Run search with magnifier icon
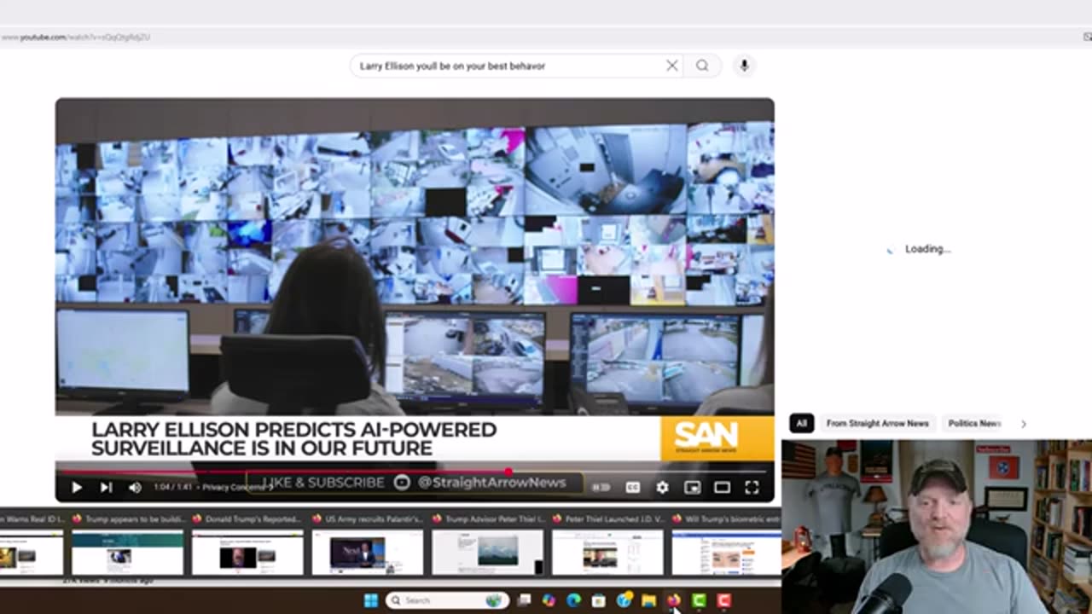 [x=702, y=66]
